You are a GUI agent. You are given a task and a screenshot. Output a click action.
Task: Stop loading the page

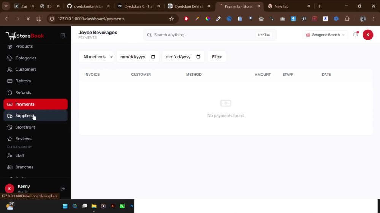pyautogui.click(x=28, y=19)
